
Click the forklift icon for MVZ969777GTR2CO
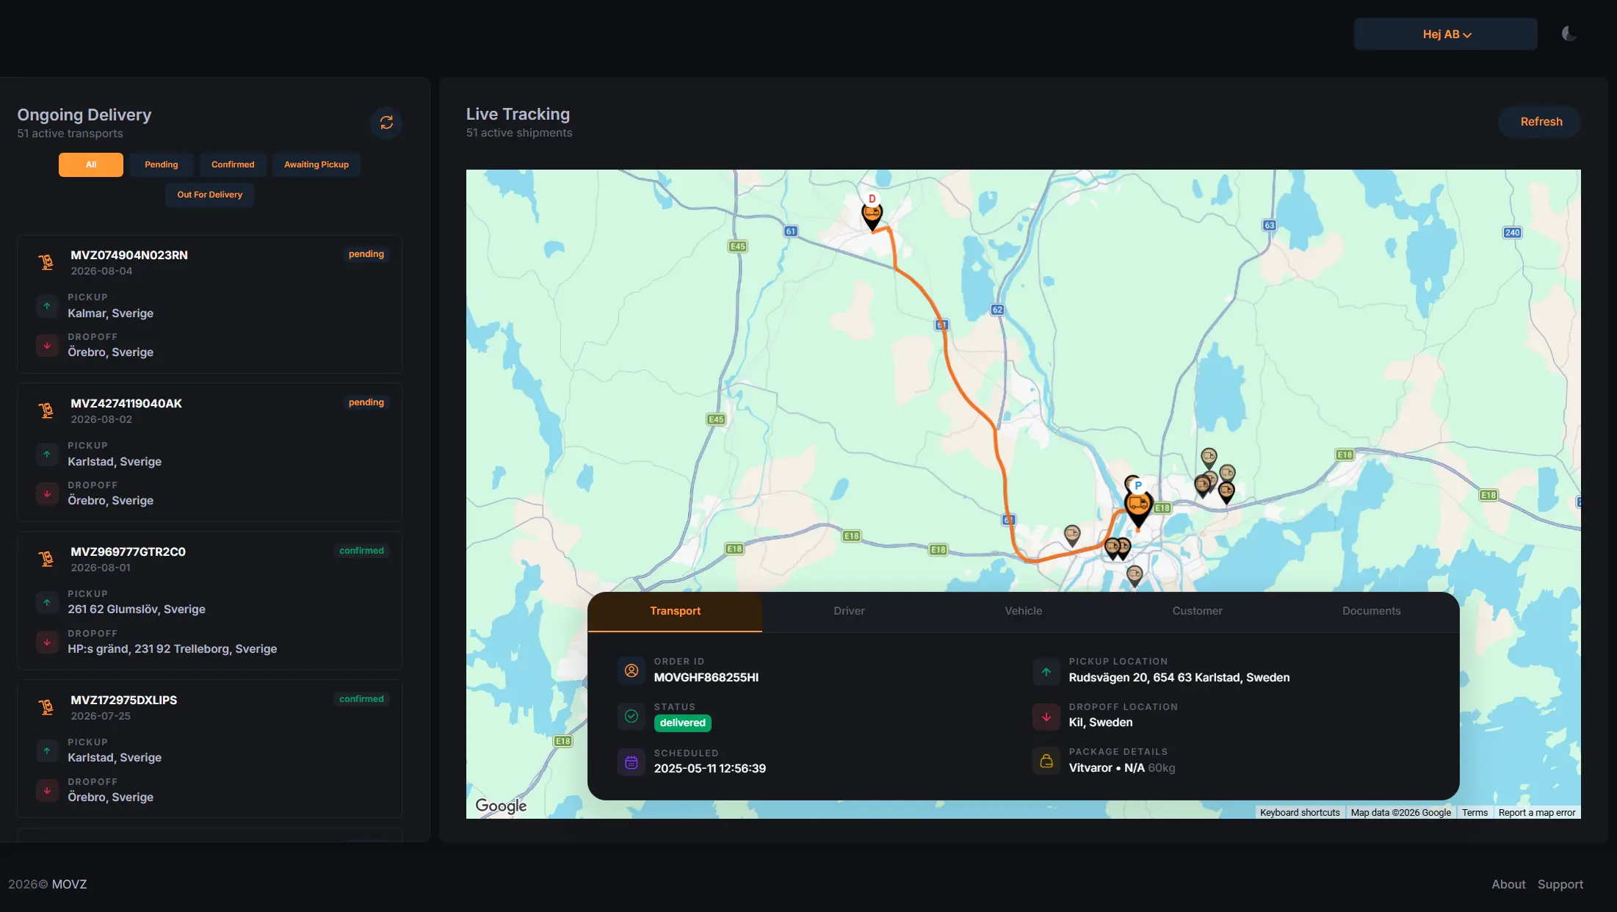tap(46, 559)
